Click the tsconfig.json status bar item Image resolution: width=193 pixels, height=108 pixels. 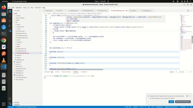(x=159, y=107)
